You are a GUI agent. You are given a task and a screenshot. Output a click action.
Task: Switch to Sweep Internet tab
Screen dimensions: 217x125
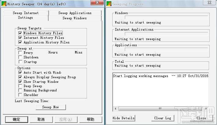click(26, 13)
